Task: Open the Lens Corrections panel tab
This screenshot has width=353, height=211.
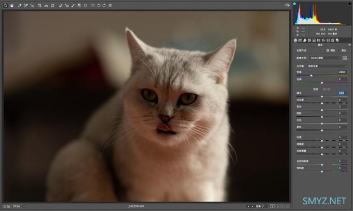Action: 319,40
